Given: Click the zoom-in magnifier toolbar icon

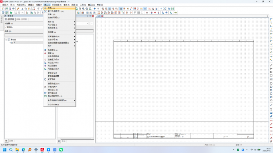Looking at the screenshot, I should (84, 9).
